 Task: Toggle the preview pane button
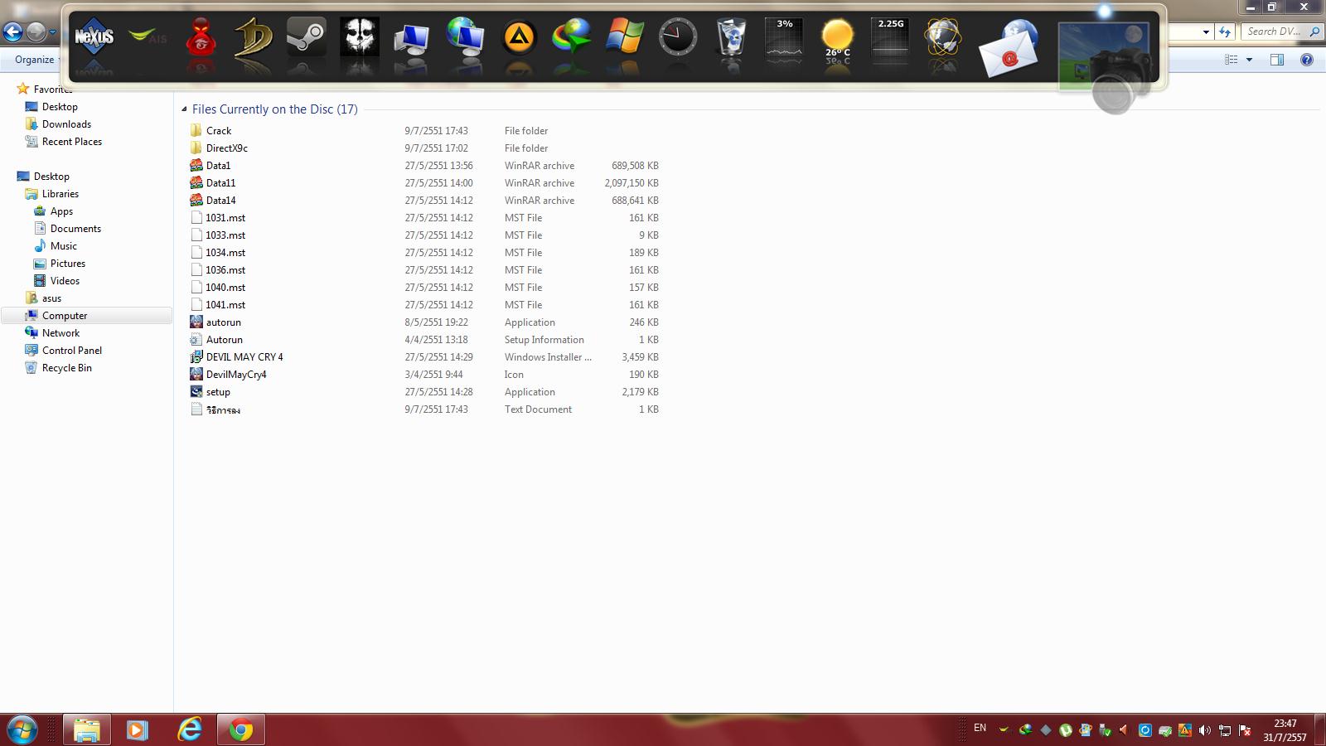(1276, 60)
